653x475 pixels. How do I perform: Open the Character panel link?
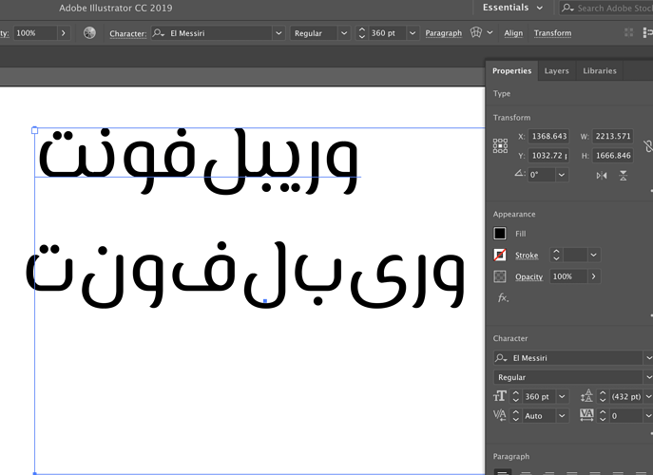point(128,33)
